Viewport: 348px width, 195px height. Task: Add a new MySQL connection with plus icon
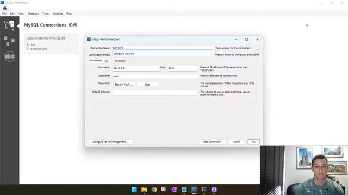(x=71, y=25)
